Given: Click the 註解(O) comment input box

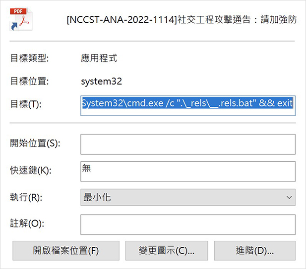Looking at the screenshot, I should click(x=188, y=224).
